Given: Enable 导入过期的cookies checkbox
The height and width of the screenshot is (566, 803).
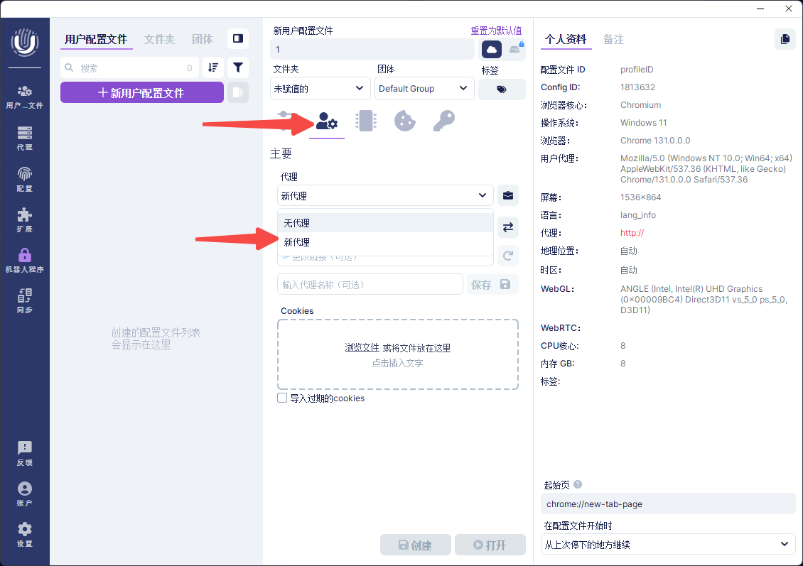Looking at the screenshot, I should tap(282, 398).
